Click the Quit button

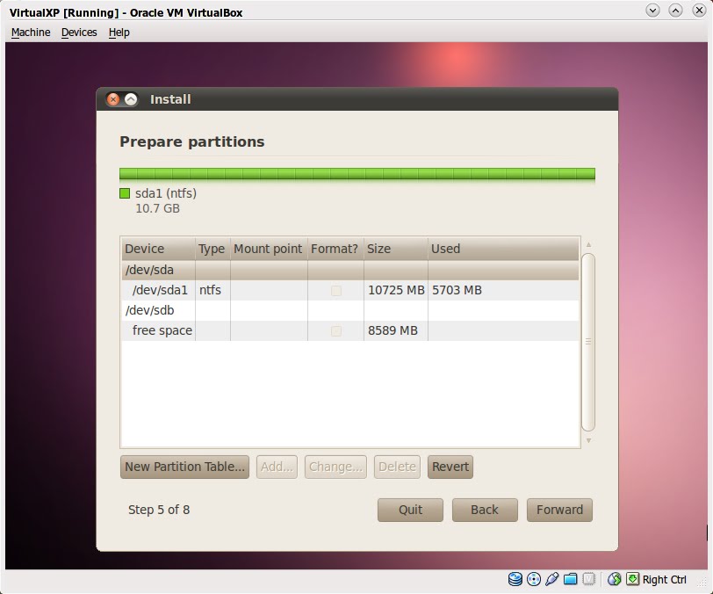tap(410, 510)
